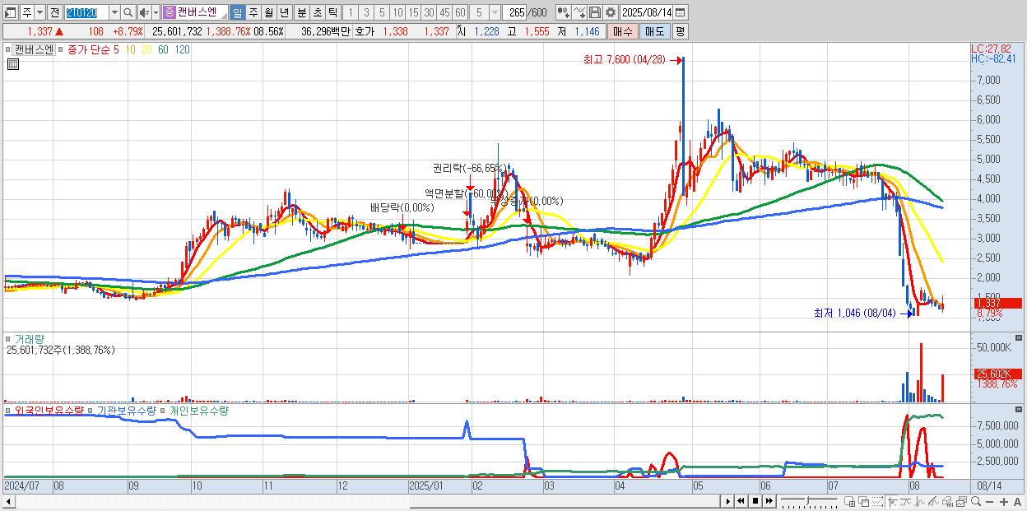Click the fast-forward double-arrow playback button
The image size is (1027, 511).
[769, 501]
